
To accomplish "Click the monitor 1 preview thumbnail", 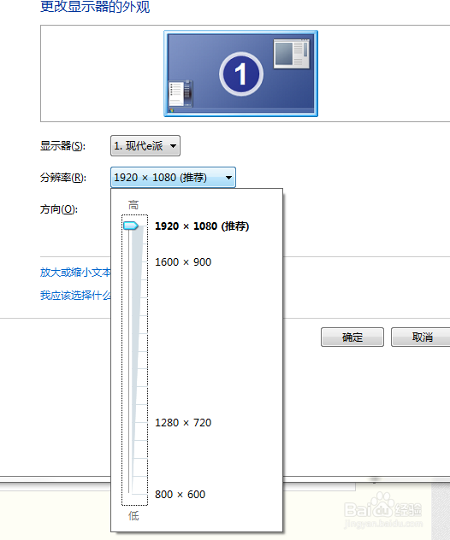I will tap(240, 73).
